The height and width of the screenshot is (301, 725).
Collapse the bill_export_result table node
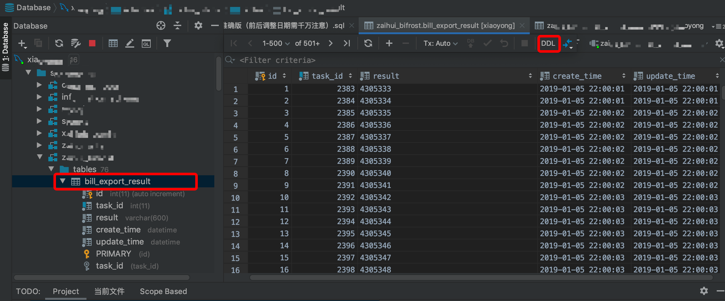click(x=63, y=181)
